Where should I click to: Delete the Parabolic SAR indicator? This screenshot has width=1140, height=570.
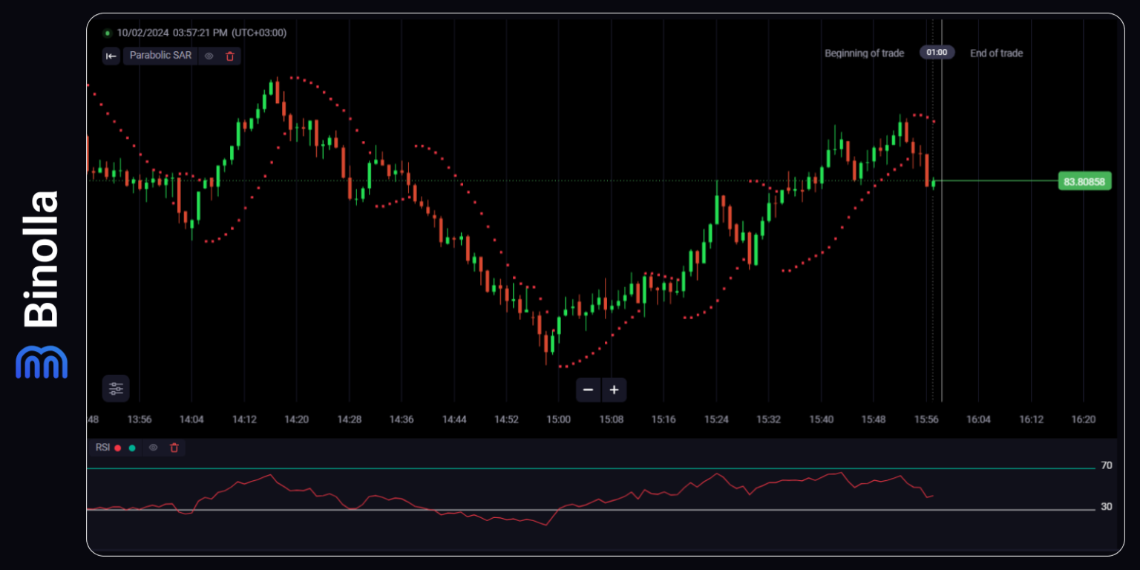(230, 56)
